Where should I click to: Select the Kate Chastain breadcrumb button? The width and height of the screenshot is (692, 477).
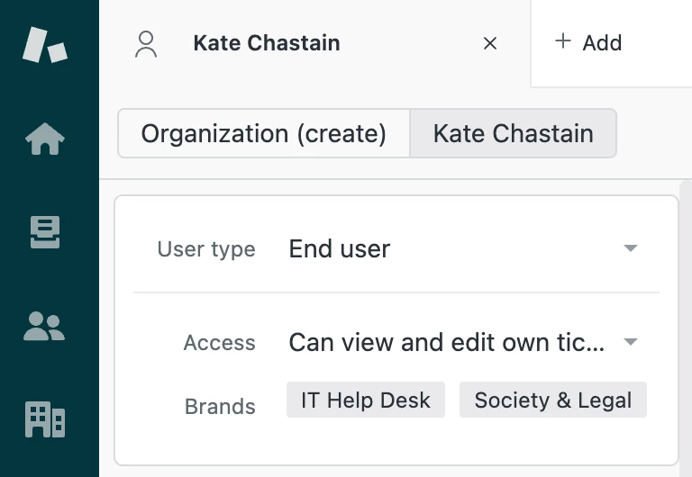[513, 134]
